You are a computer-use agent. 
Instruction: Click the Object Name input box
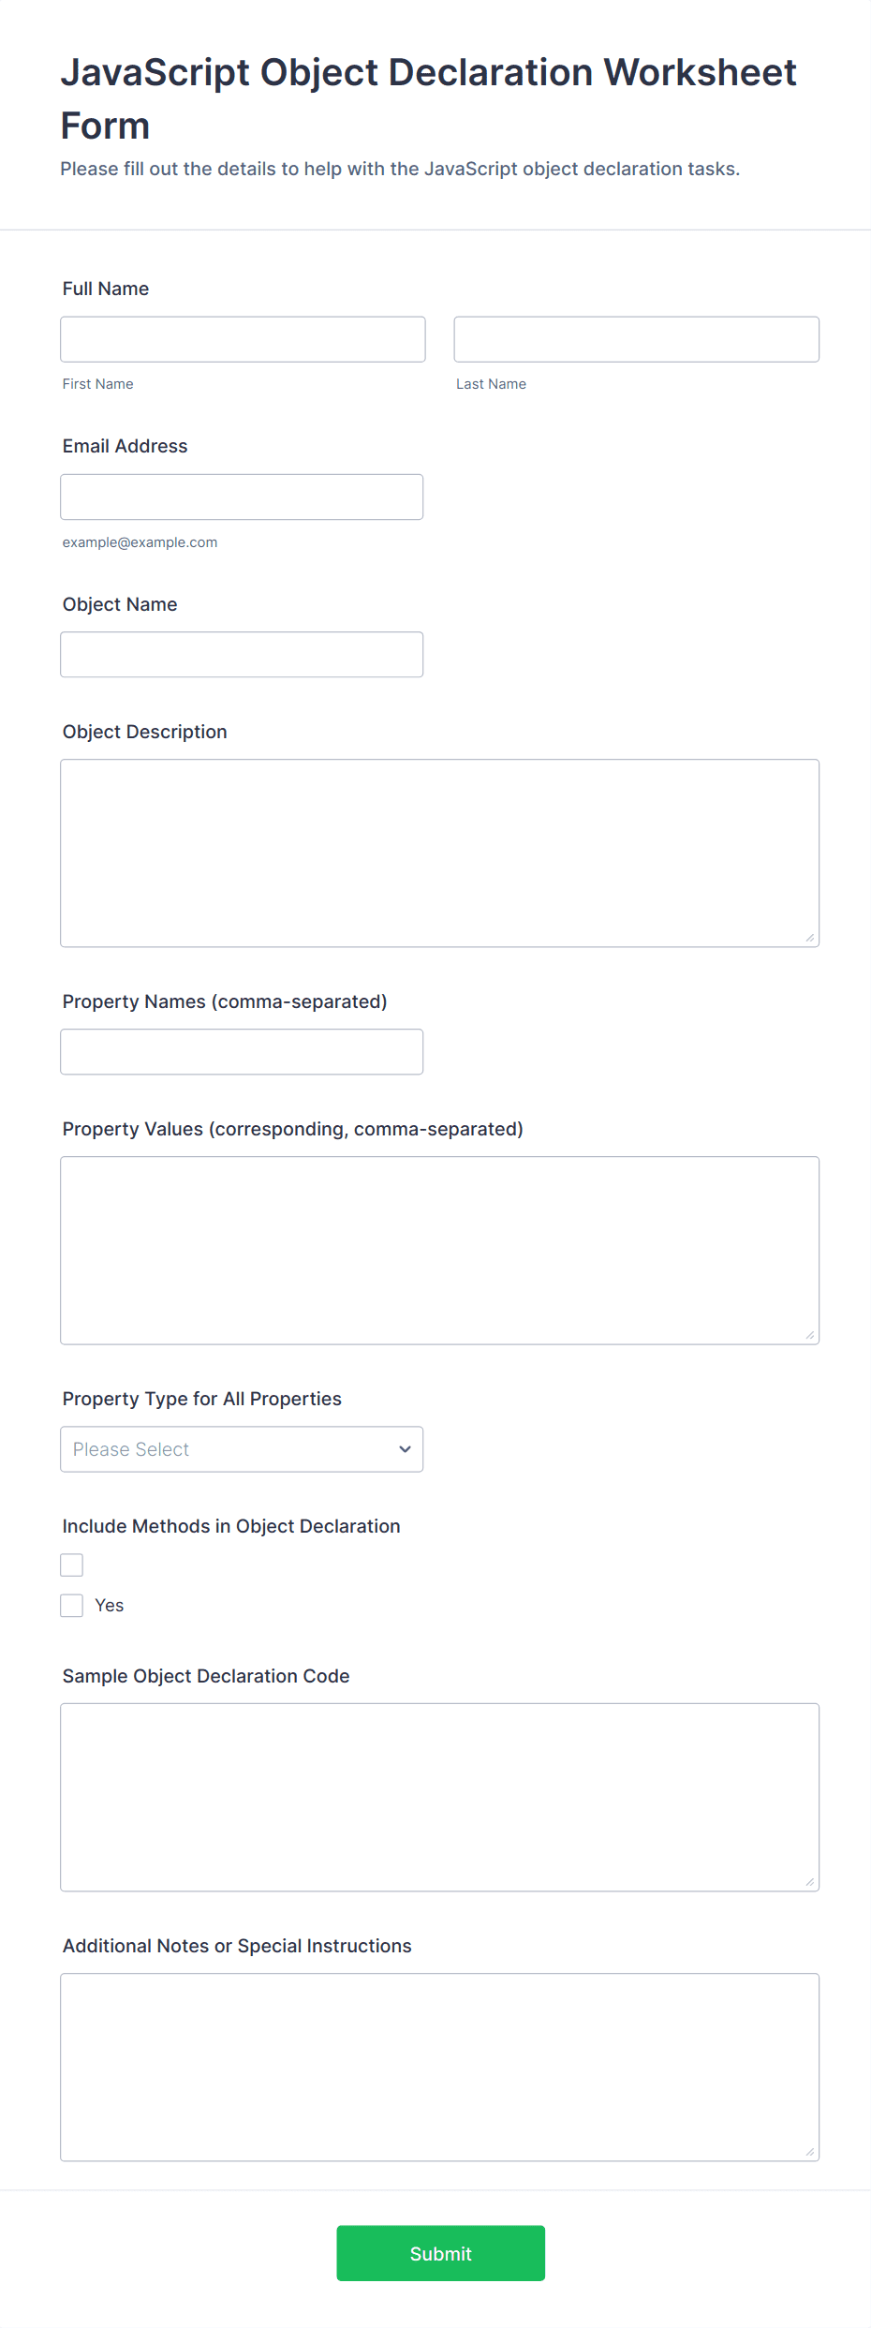pyautogui.click(x=242, y=655)
